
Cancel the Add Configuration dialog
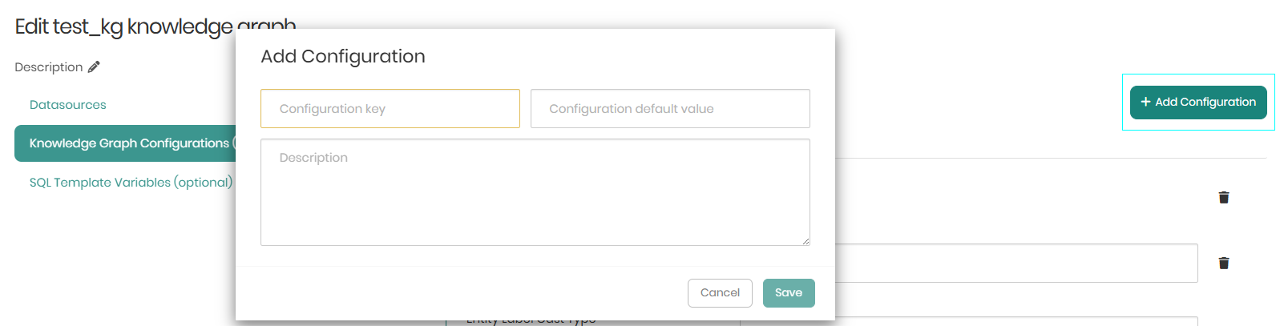[x=719, y=293]
